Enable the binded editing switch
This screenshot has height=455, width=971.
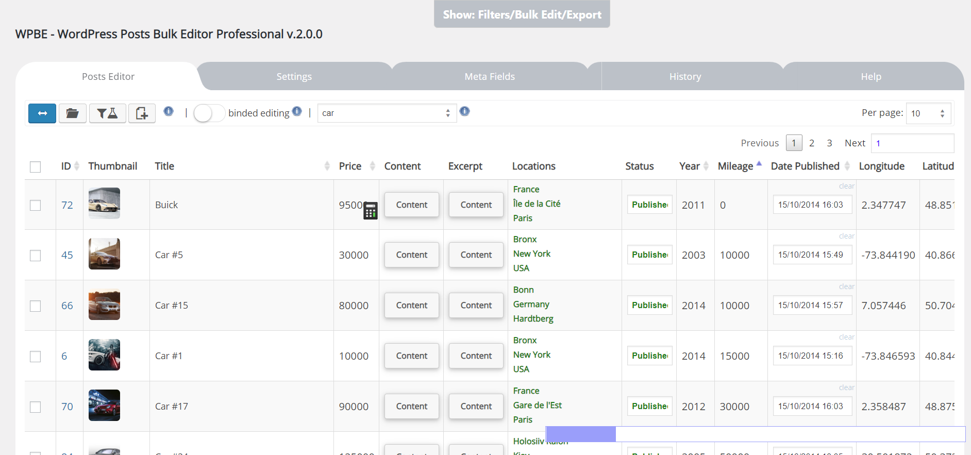pyautogui.click(x=209, y=113)
